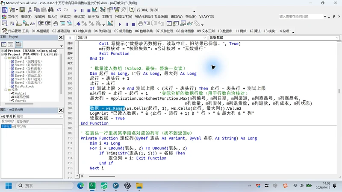The height and width of the screenshot is (192, 342).
Task: Jump to the next bookmark
Action: pyautogui.click(x=84, y=23)
